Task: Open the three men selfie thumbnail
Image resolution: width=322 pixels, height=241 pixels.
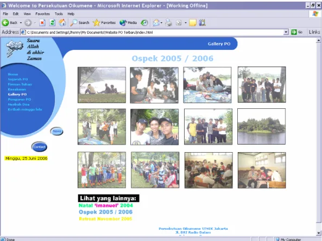Action: (154, 127)
